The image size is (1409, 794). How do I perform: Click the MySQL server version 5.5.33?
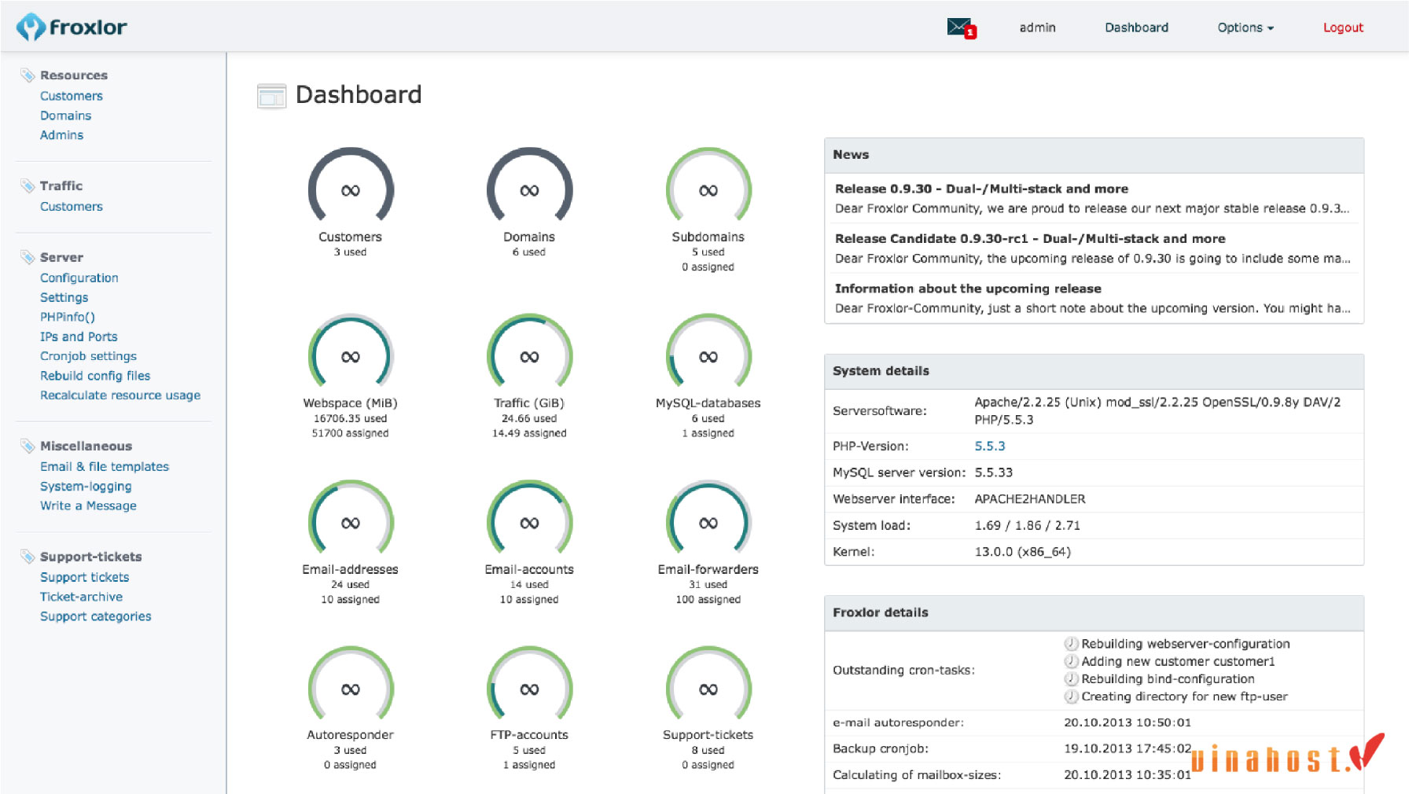coord(994,472)
